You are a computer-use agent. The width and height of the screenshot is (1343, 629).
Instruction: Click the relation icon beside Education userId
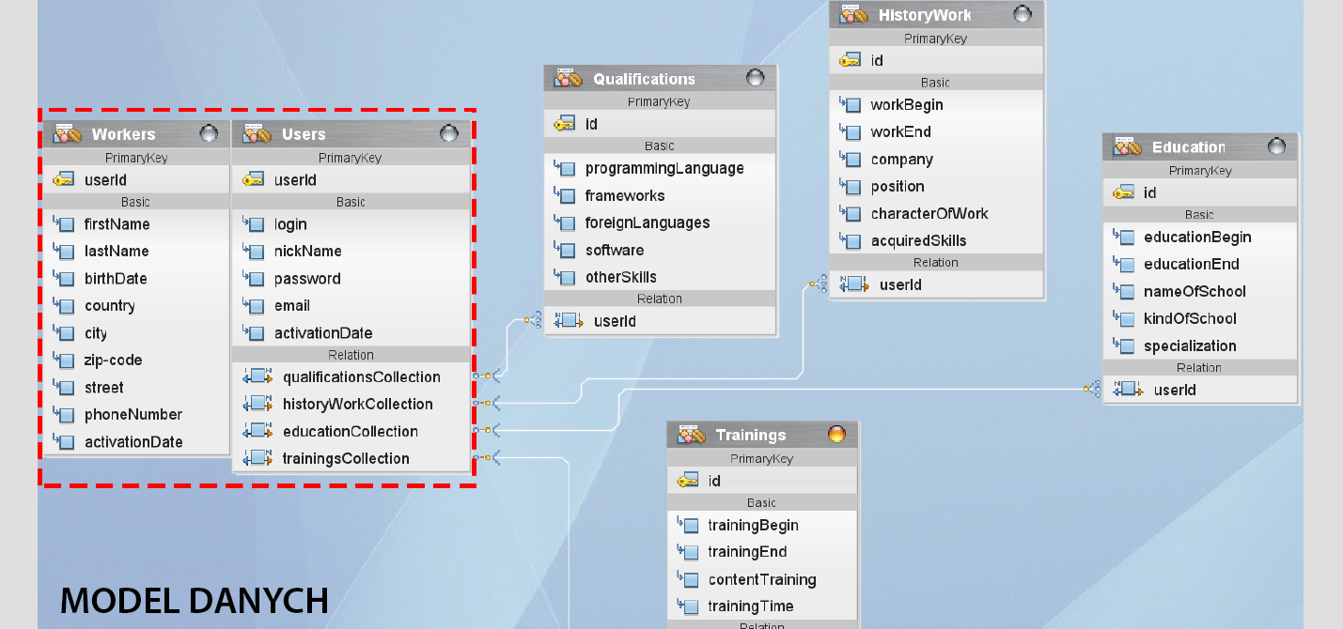coord(1128,390)
